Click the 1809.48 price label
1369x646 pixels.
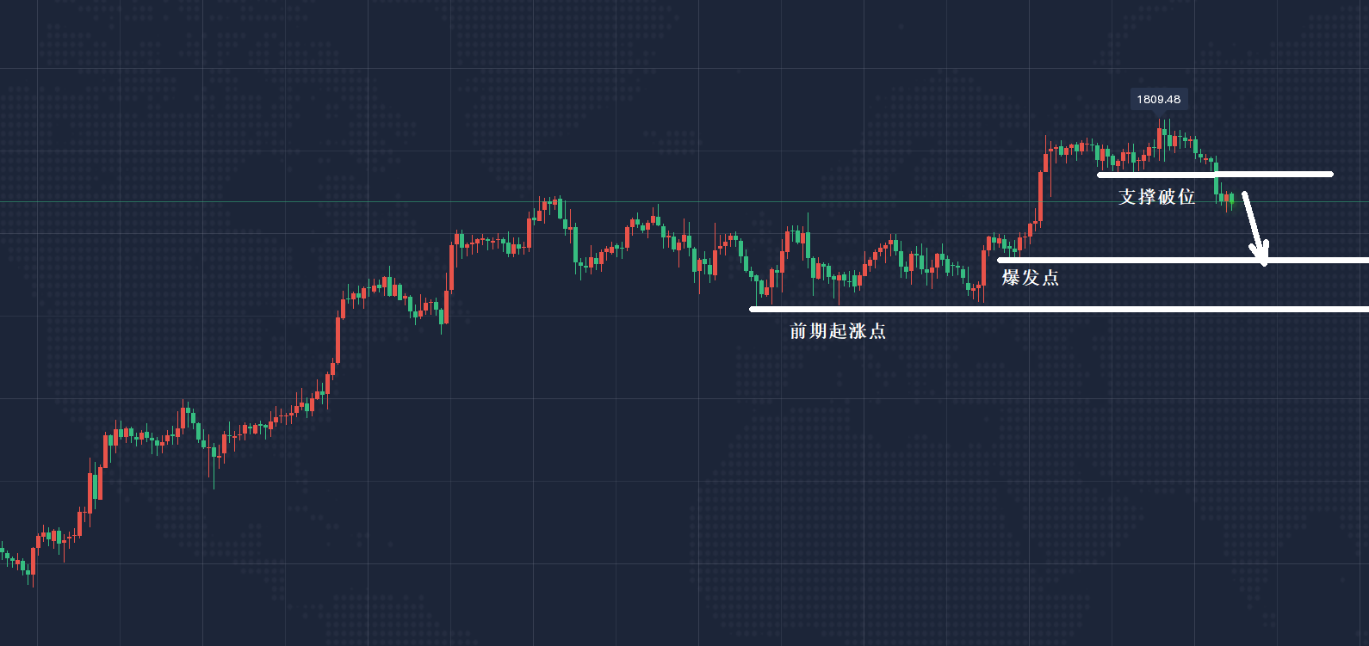coord(1158,99)
